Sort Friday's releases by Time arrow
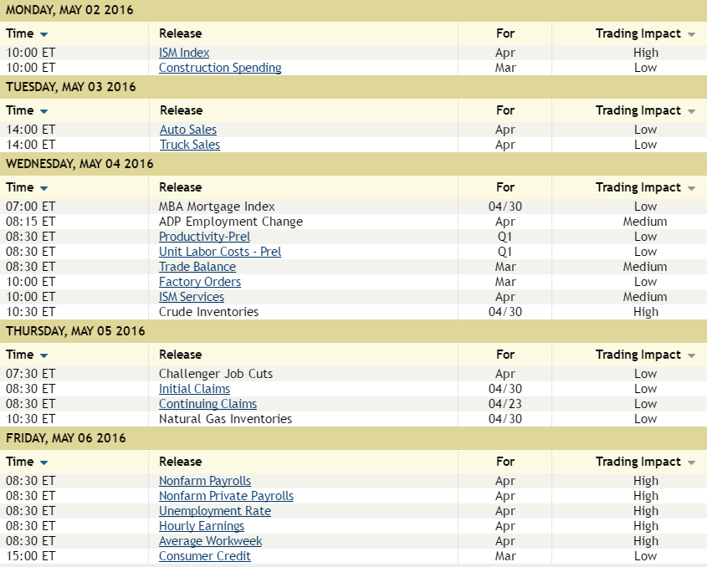The width and height of the screenshot is (707, 567). (44, 462)
